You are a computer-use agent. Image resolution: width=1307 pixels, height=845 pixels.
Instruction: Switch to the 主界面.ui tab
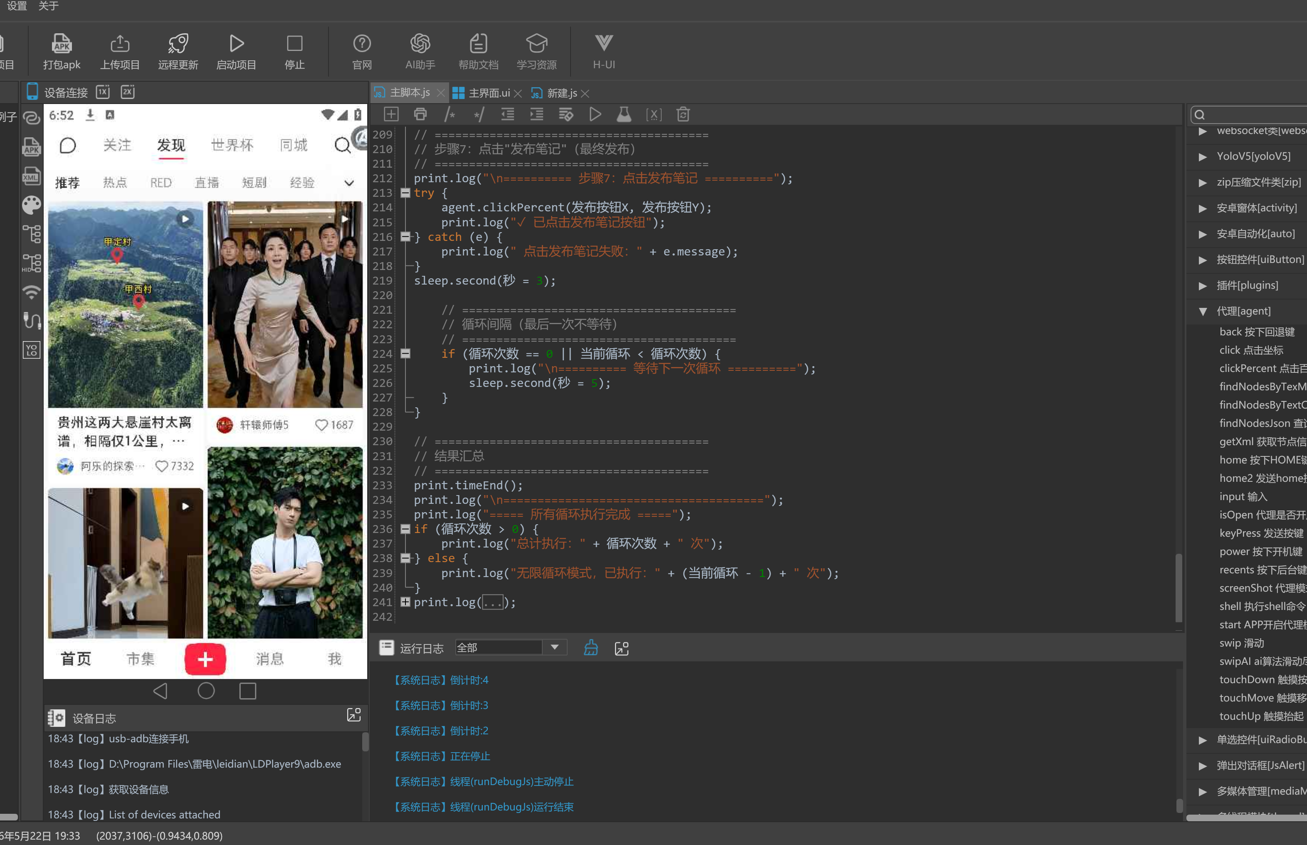pyautogui.click(x=482, y=93)
